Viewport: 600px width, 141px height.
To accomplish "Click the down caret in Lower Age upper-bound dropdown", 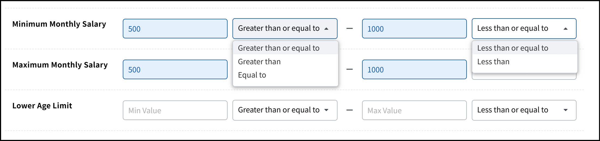I will [x=566, y=110].
